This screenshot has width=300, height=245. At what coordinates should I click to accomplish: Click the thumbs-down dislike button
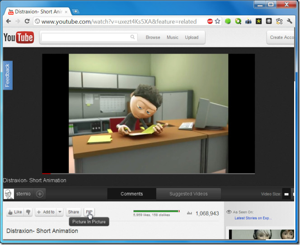coord(28,212)
